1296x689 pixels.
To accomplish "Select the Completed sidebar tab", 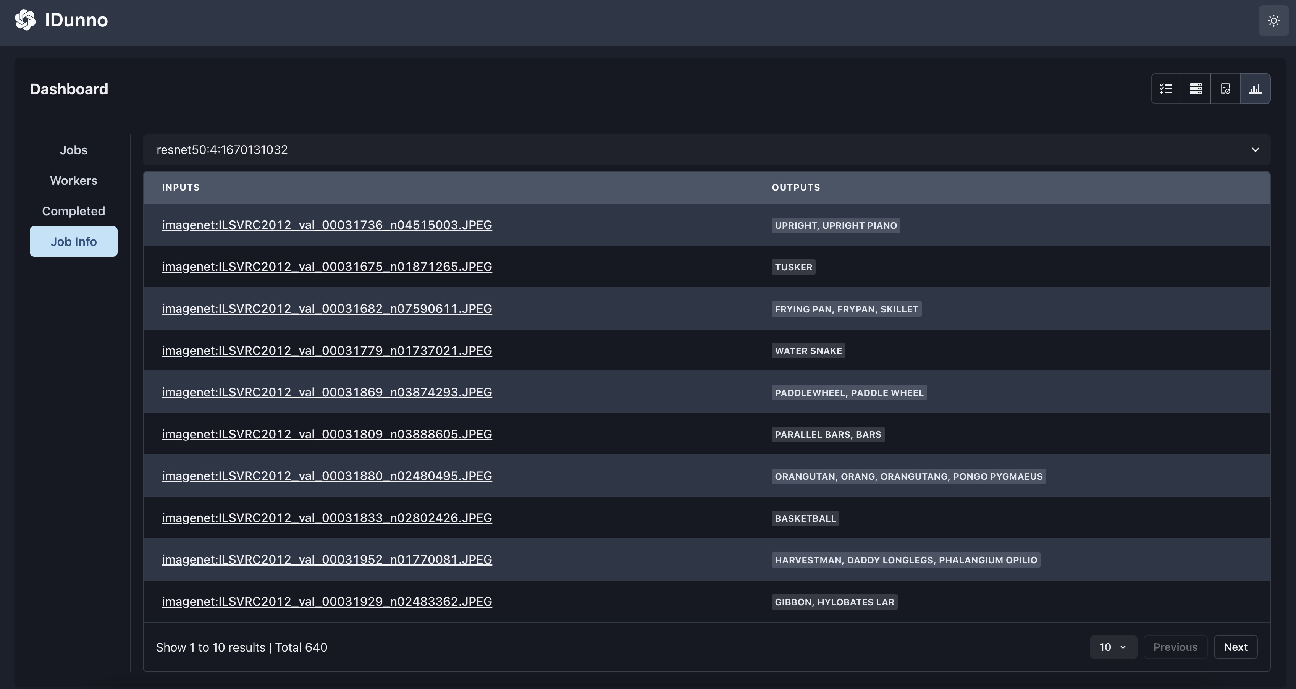I will [x=73, y=211].
